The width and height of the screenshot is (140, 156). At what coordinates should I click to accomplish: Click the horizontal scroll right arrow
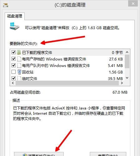pyautogui.click(x=122, y=83)
